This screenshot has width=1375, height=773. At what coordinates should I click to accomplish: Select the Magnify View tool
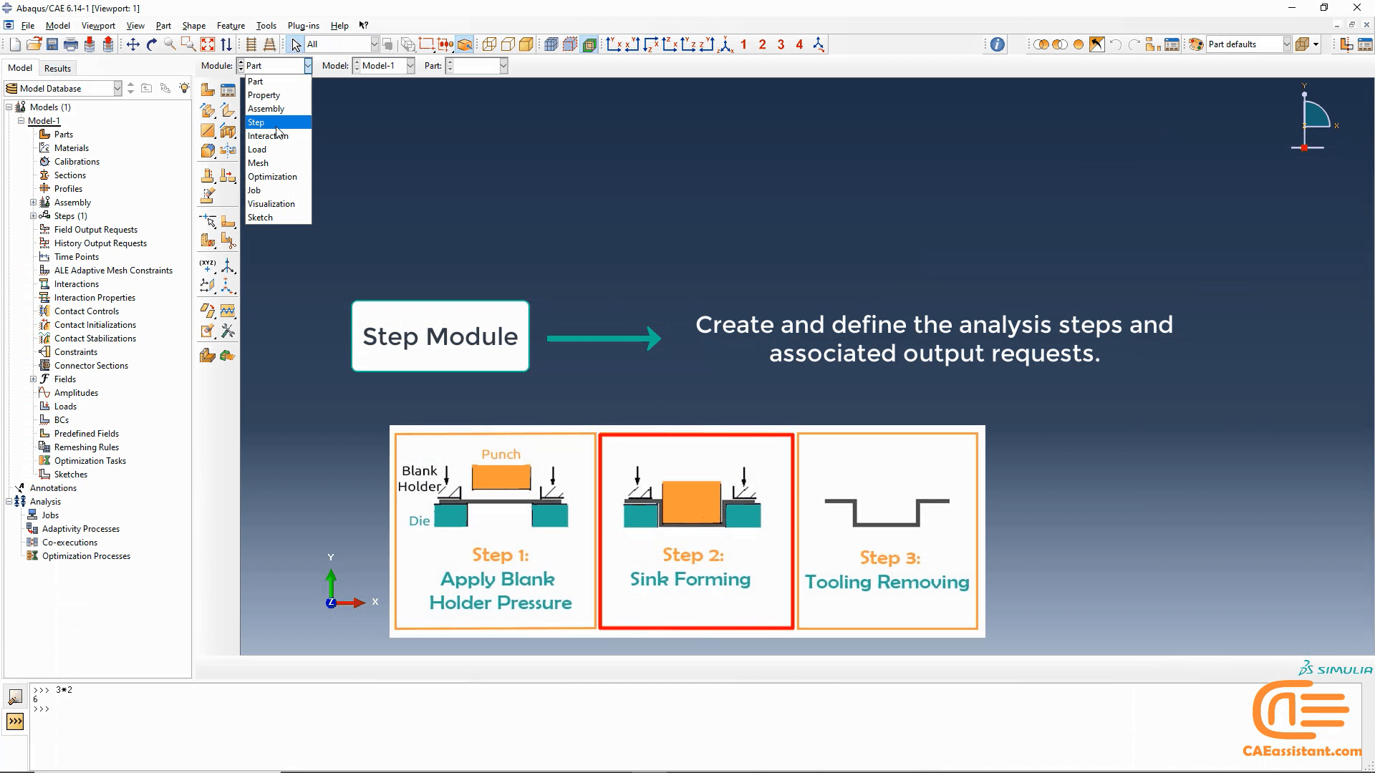[x=170, y=44]
